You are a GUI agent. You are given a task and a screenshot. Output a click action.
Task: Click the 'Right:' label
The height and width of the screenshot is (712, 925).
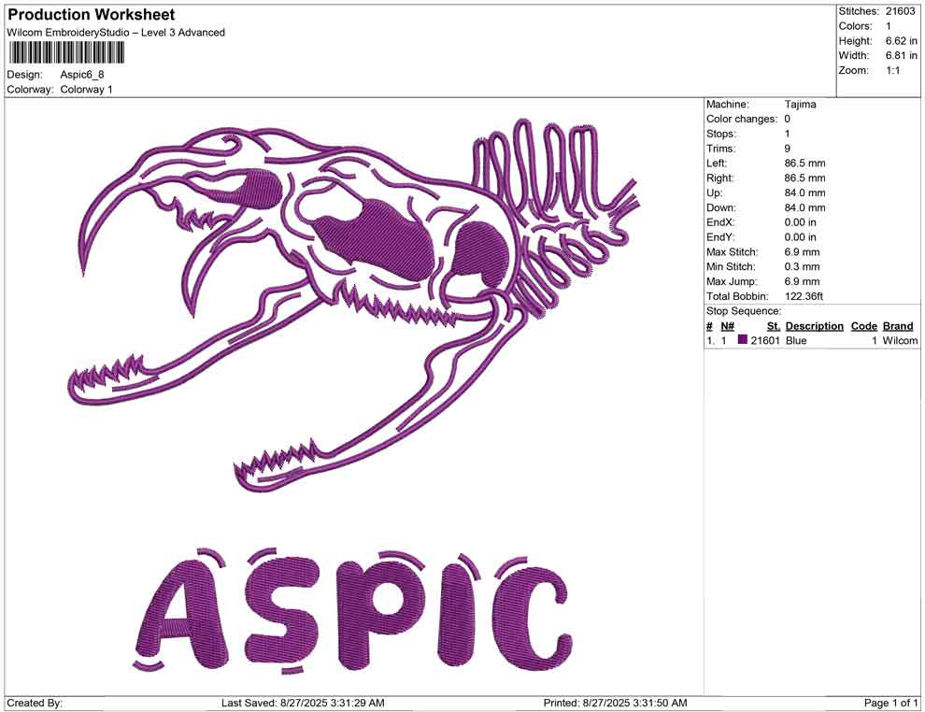(720, 178)
